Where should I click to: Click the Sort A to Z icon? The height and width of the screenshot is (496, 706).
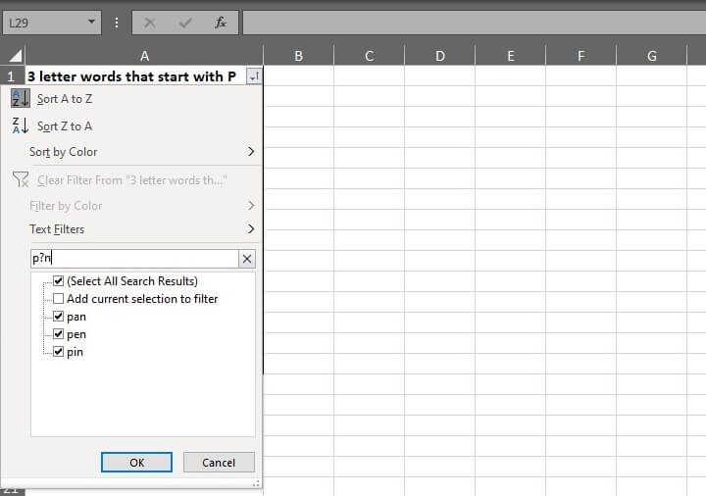pyautogui.click(x=21, y=98)
